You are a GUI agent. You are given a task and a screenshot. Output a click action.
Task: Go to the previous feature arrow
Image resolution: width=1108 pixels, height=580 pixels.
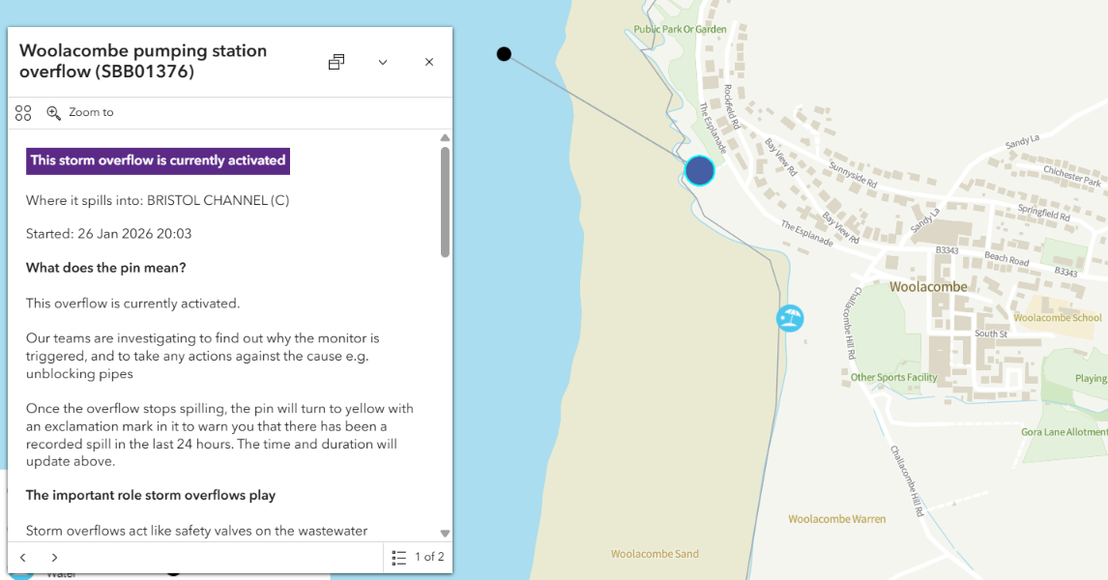tap(23, 558)
